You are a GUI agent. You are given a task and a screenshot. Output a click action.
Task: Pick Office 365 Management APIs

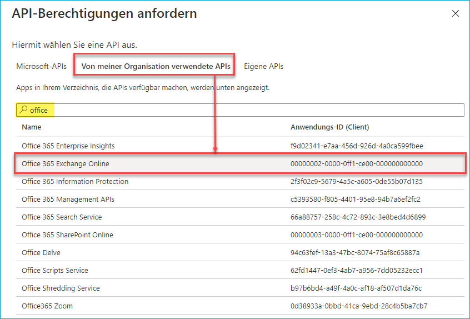(68, 199)
